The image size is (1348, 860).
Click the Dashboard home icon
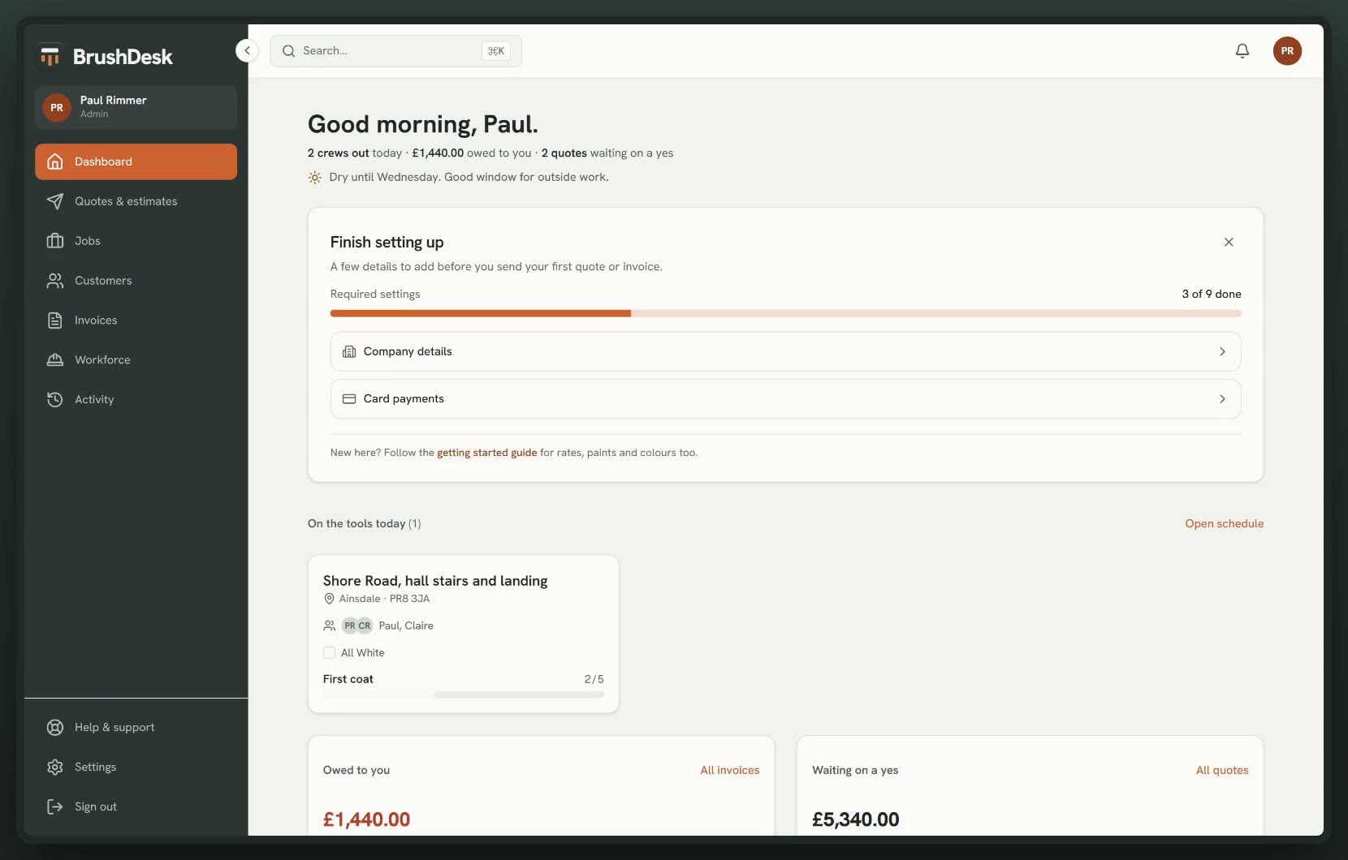click(55, 161)
